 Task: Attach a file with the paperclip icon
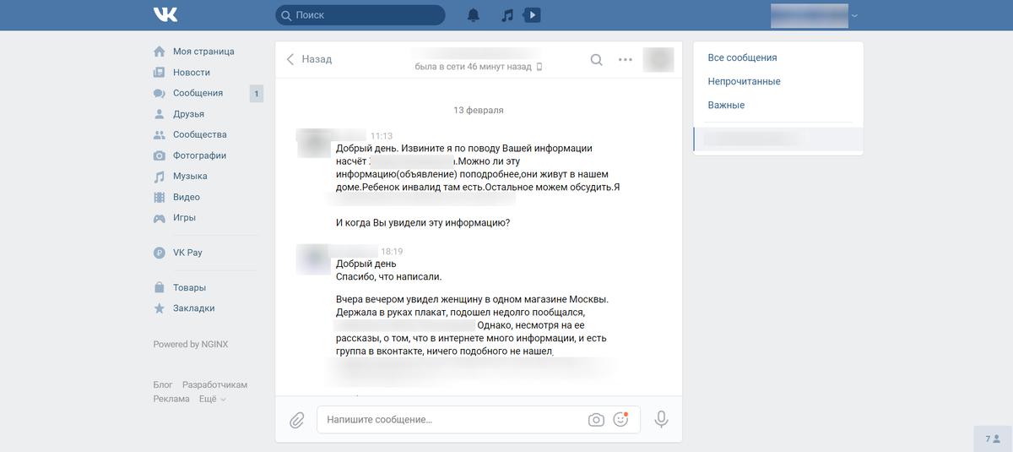[297, 420]
